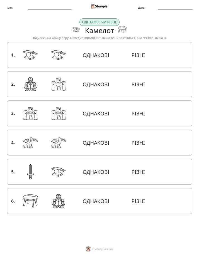Click the second castle icon in row 3
Viewport: 199px width, 257px height.
coord(59,113)
